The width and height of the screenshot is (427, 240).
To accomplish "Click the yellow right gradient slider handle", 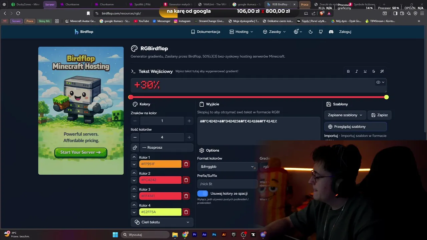I will pyautogui.click(x=386, y=97).
